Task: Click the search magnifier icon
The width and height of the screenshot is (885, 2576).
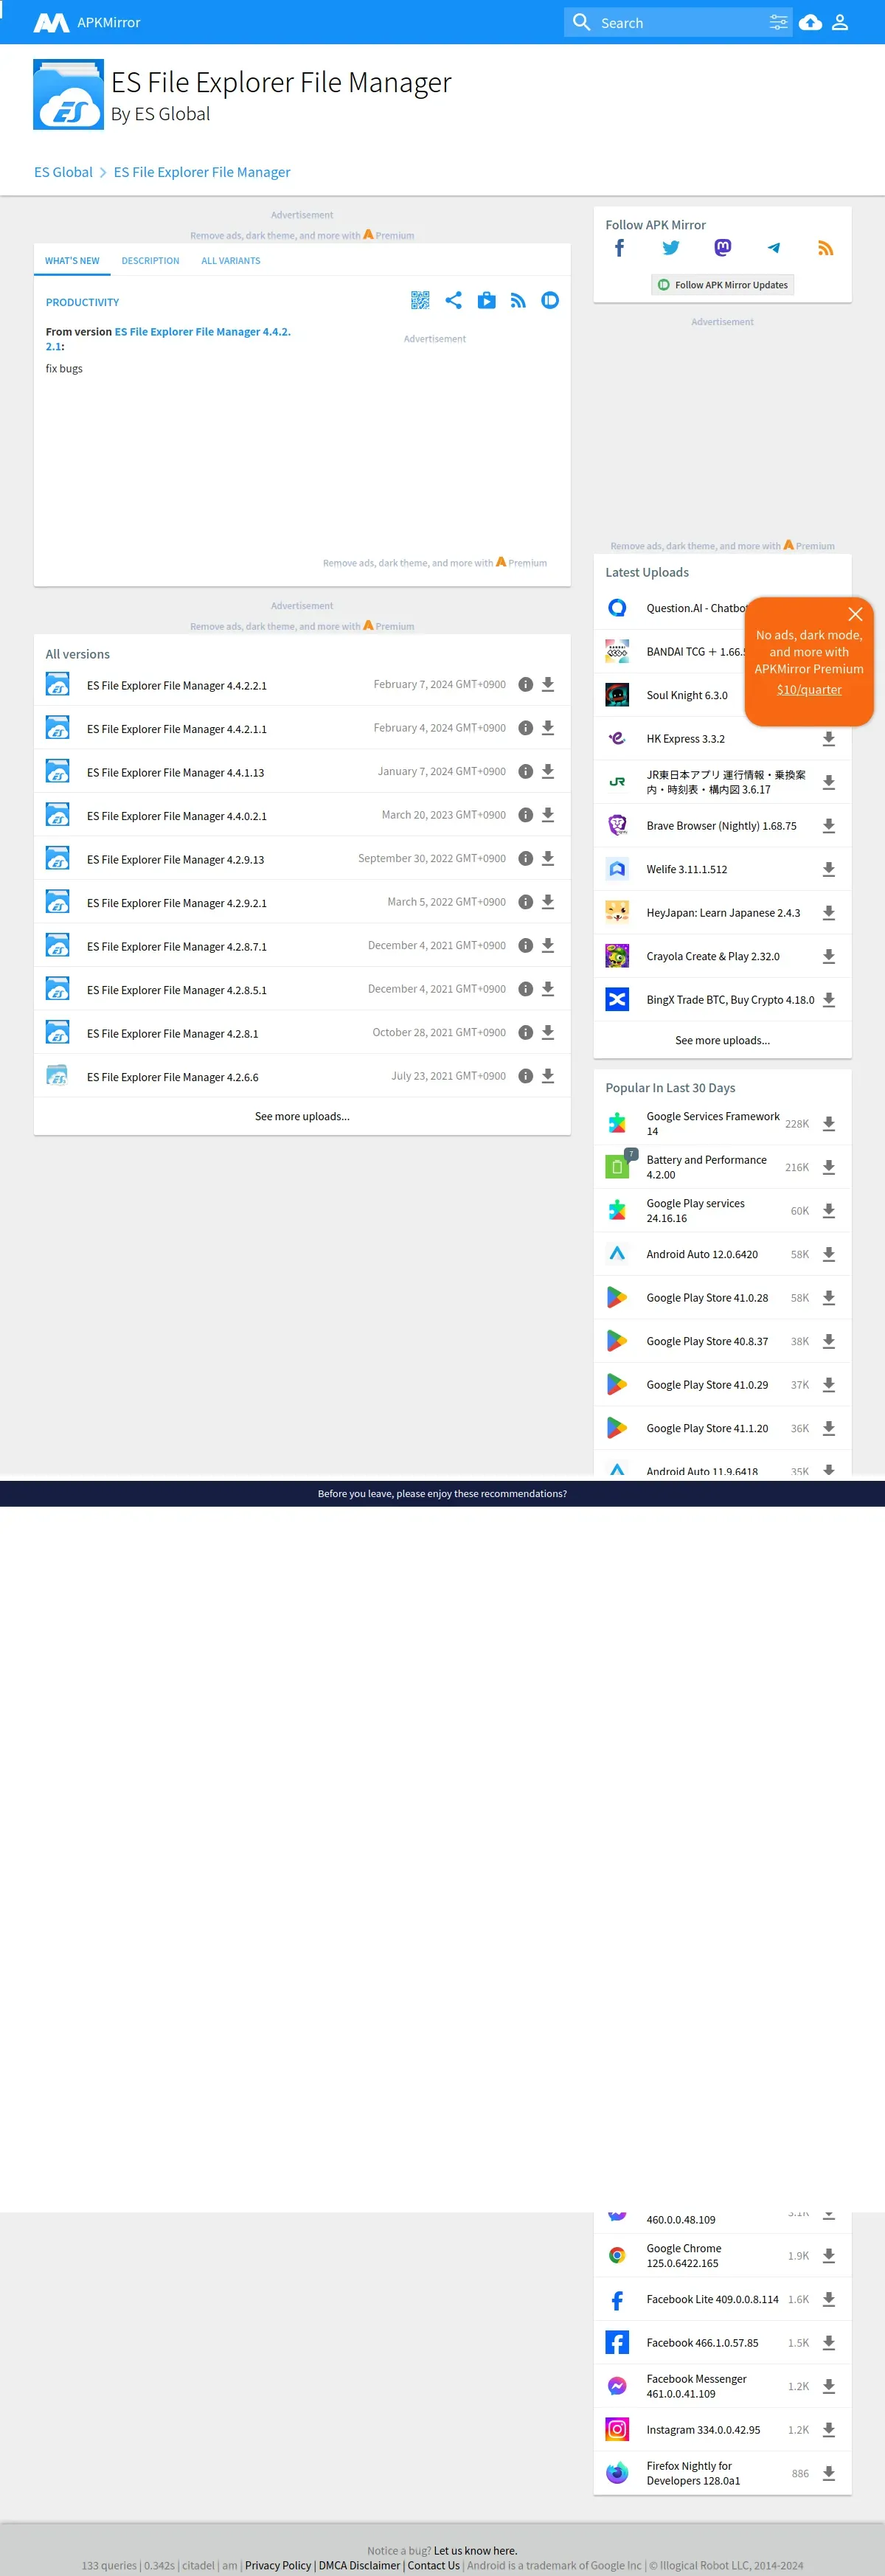Action: pos(581,22)
